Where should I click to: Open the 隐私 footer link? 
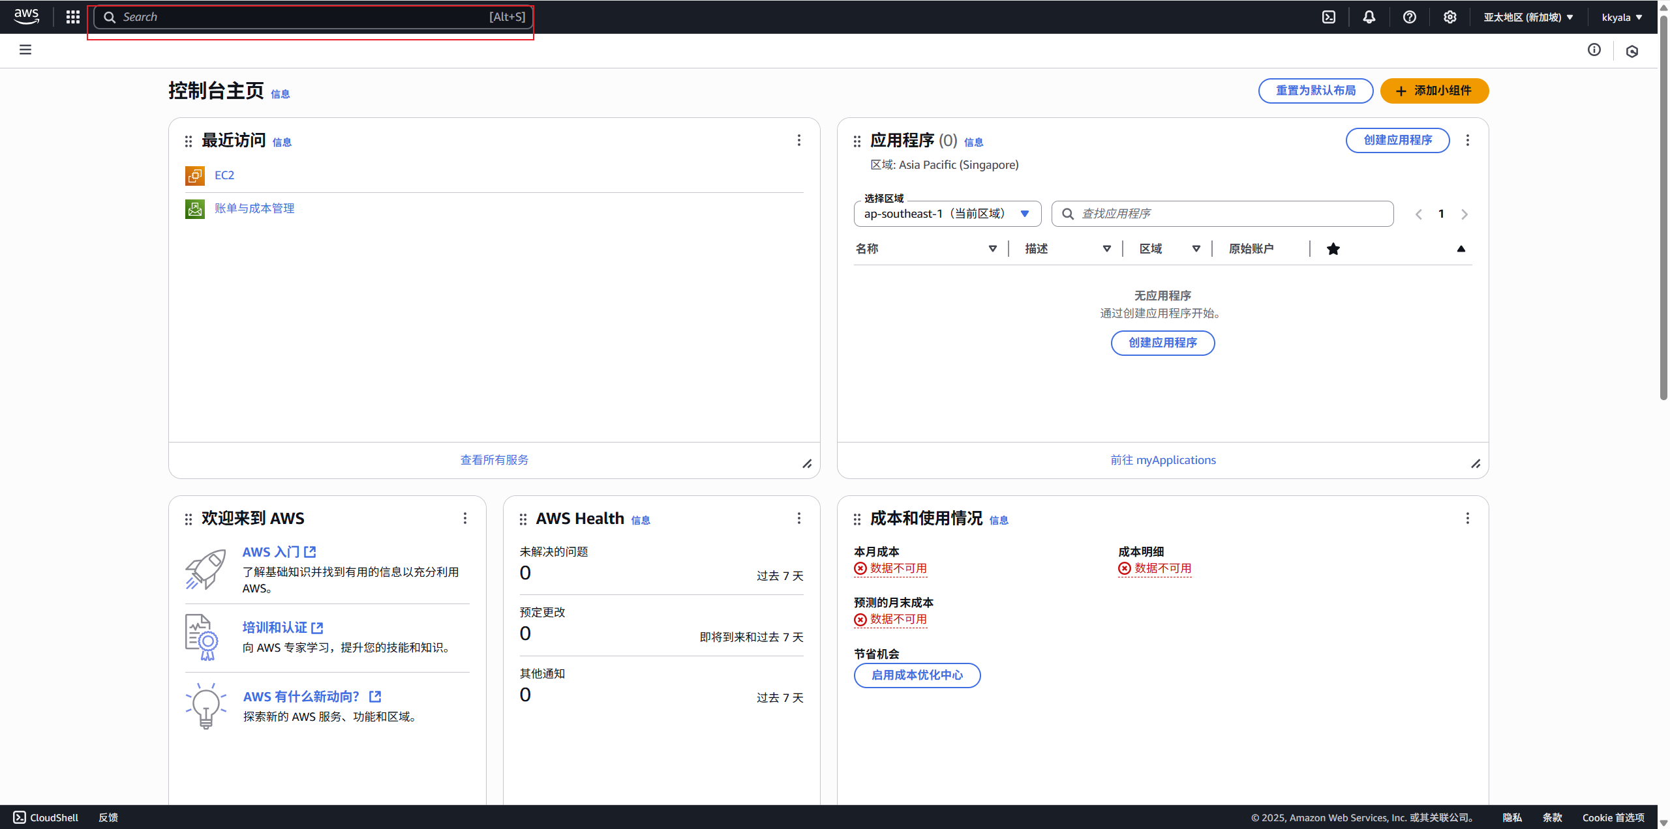coord(1512,817)
